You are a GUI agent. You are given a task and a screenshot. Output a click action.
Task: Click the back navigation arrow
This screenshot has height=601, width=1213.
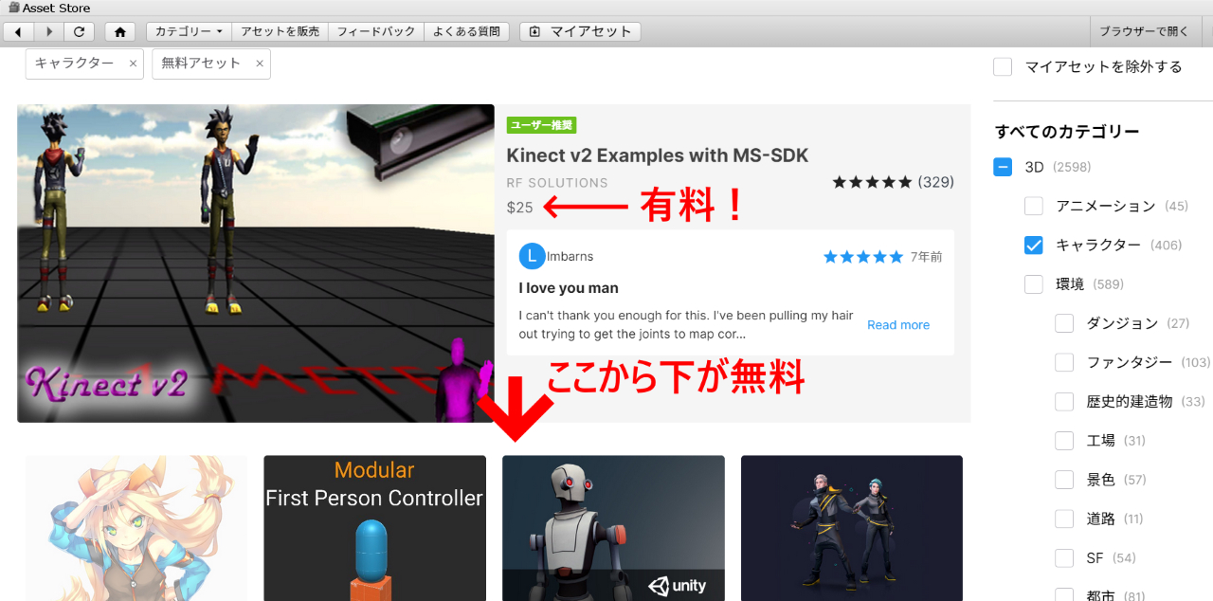tap(18, 31)
